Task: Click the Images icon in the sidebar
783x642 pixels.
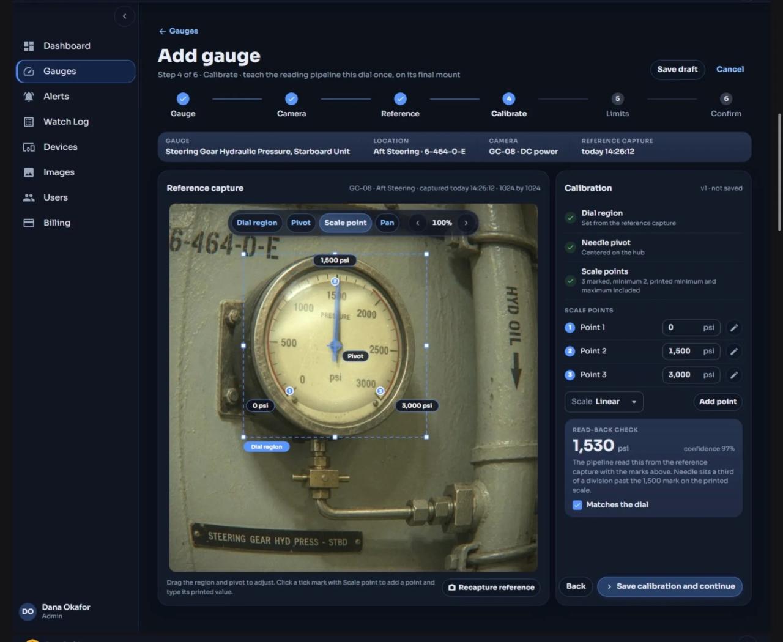Action: coord(29,172)
